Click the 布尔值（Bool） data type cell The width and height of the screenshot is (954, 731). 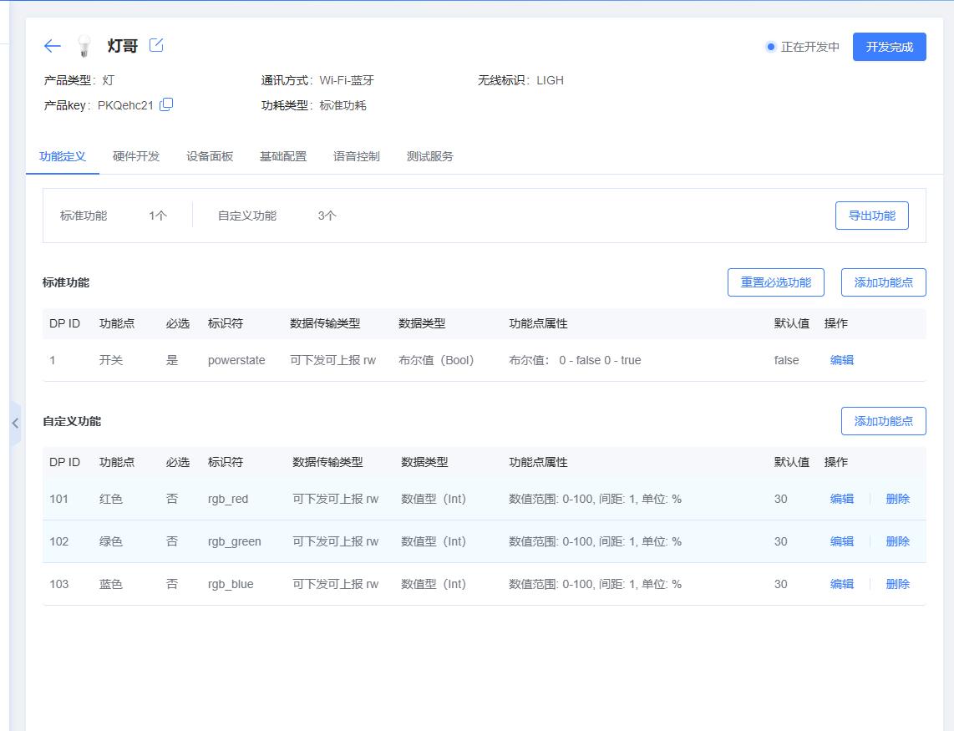click(436, 360)
